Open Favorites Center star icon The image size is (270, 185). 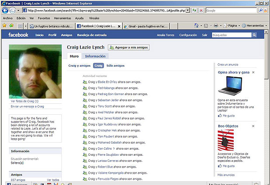tap(4, 26)
